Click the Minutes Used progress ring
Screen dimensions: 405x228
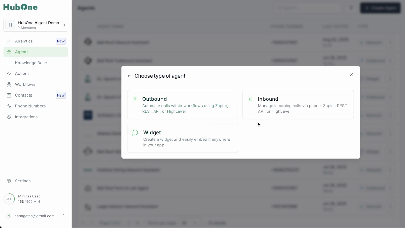9,199
